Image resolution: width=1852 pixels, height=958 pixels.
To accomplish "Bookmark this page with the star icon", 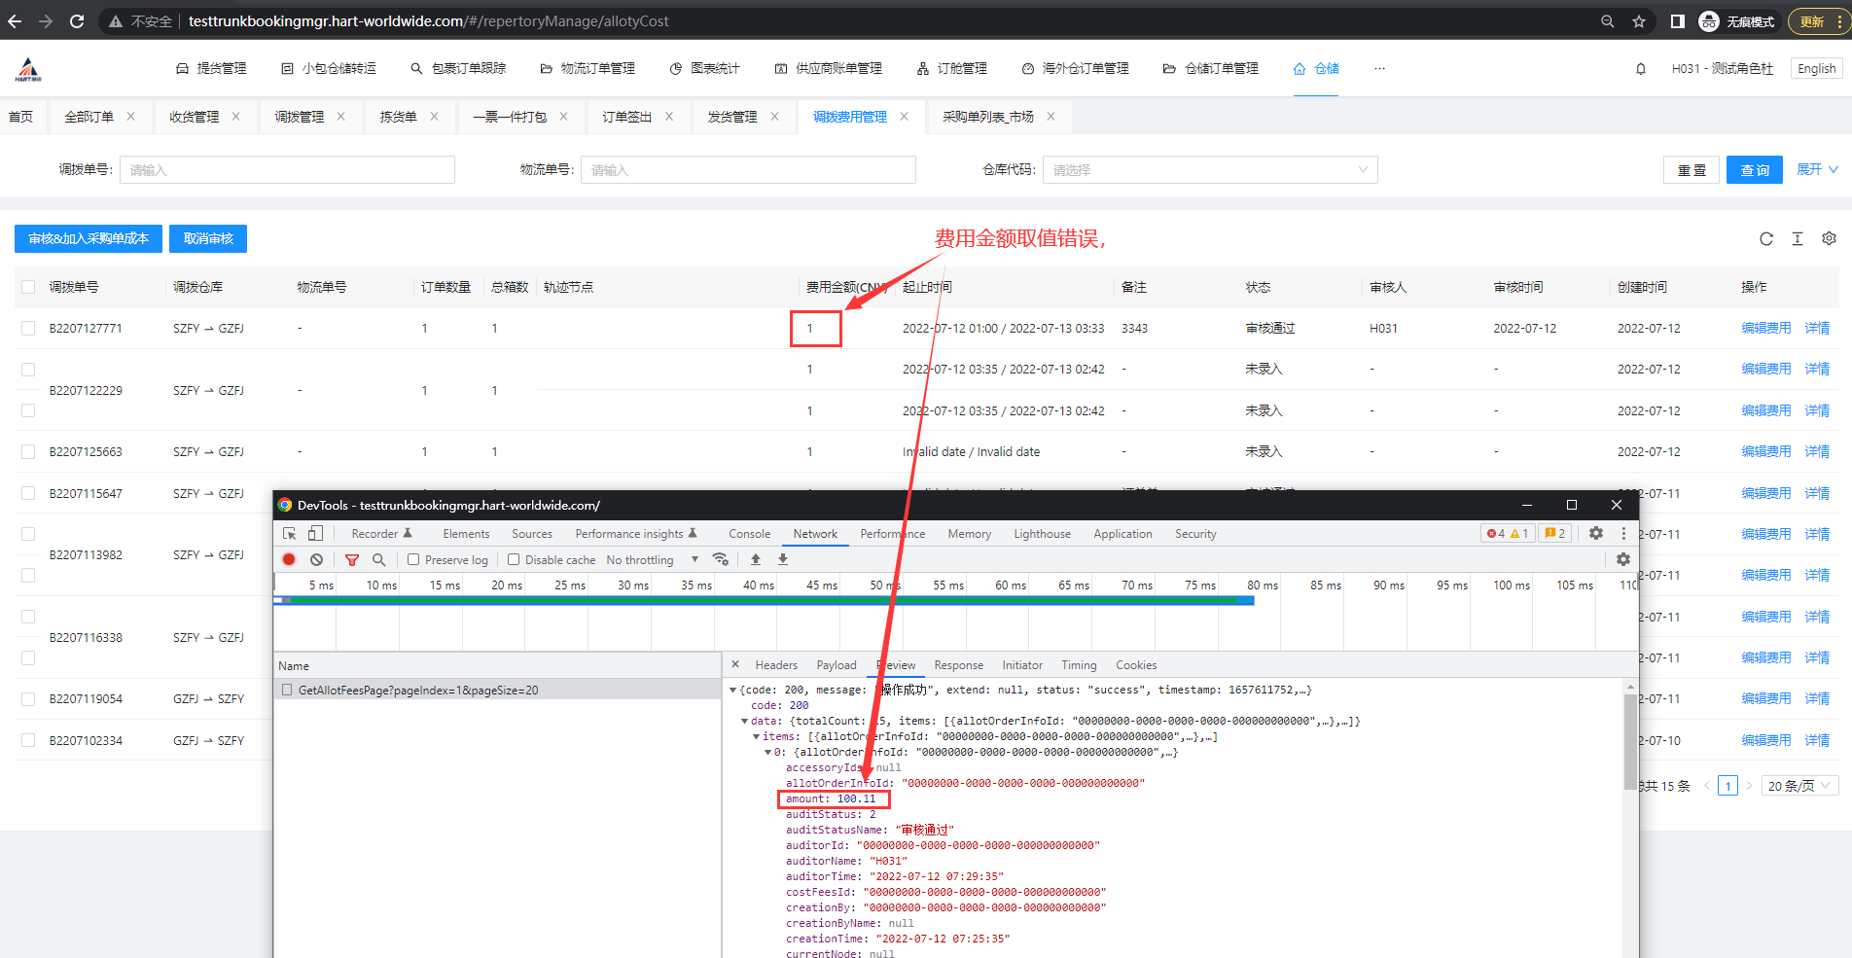I will 1638,21.
